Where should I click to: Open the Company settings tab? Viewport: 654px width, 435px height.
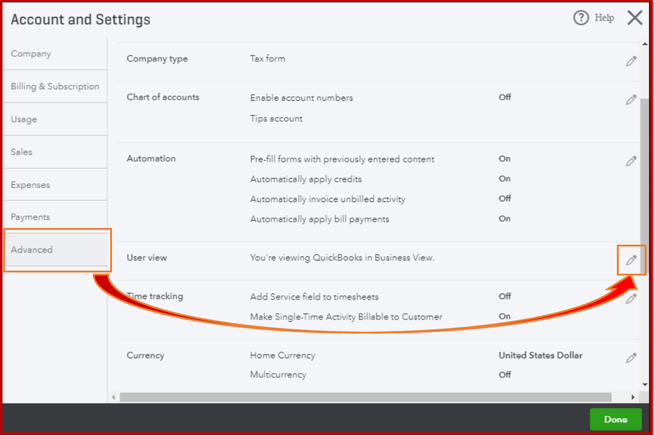[x=31, y=54]
